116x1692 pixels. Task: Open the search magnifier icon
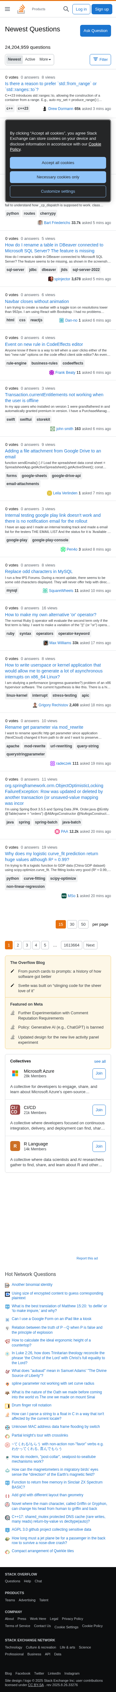pos(66,9)
